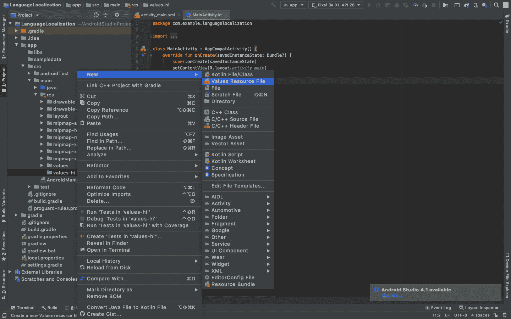Sync project with Gradle files

[466, 5]
